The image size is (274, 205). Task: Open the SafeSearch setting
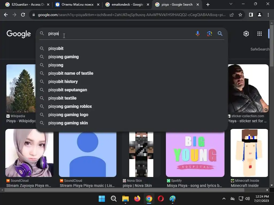[x=260, y=49]
